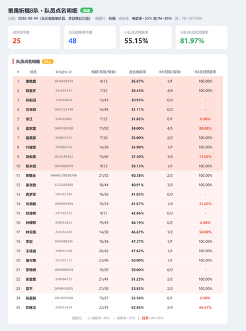Select the date 2026-08-04 in the subtitle
The height and width of the screenshot is (331, 246).
click(x=28, y=19)
